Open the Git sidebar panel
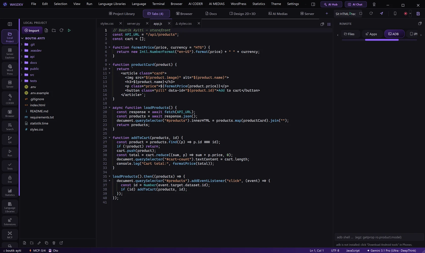 pos(10,140)
